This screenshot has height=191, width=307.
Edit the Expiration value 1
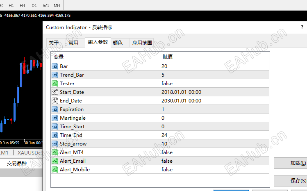[215, 109]
